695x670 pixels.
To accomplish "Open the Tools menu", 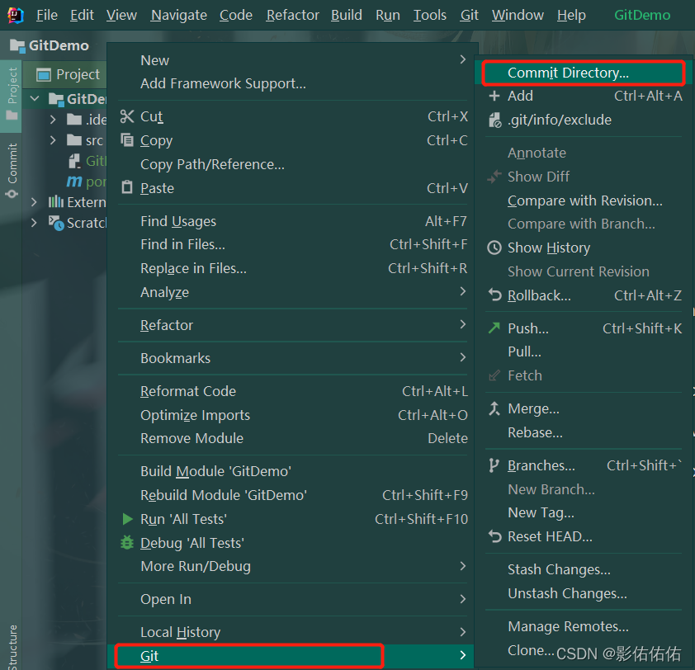I will [x=429, y=16].
